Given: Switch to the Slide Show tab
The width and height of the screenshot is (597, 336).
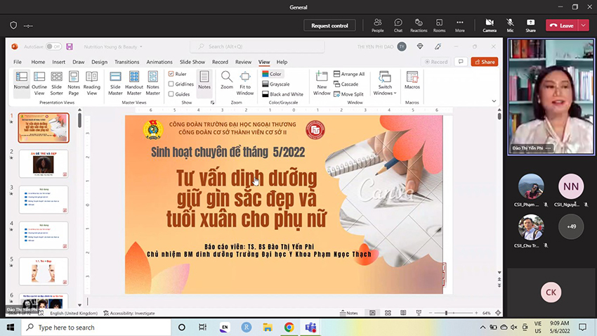Looking at the screenshot, I should 192,62.
